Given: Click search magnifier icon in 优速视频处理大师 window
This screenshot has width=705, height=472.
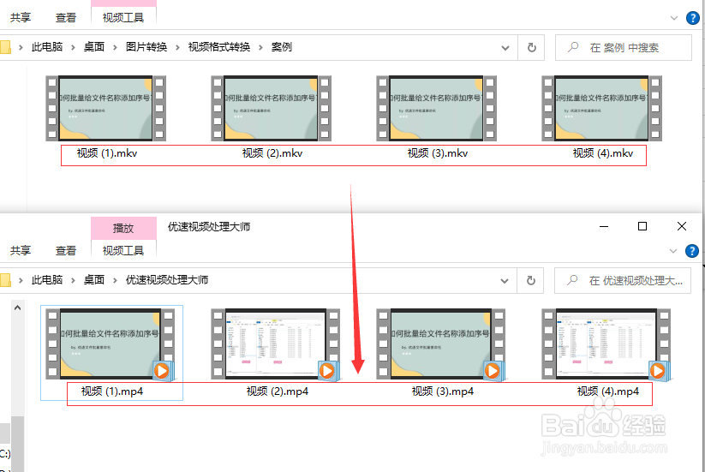Looking at the screenshot, I should (572, 280).
